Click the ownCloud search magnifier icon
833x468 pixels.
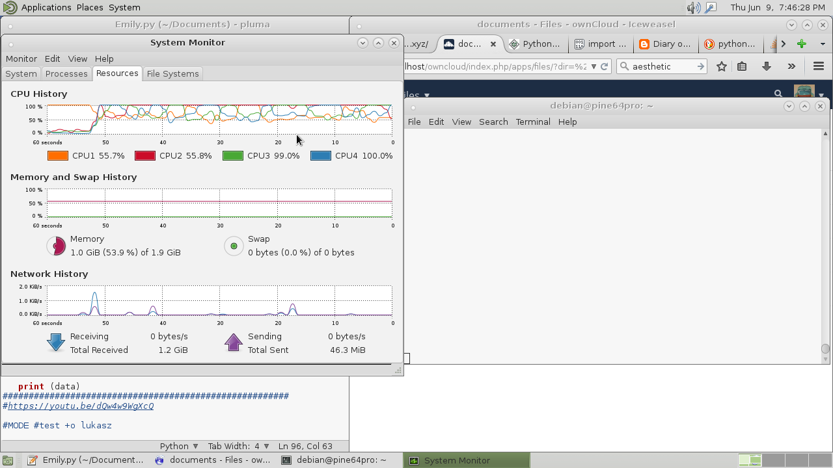tap(778, 94)
